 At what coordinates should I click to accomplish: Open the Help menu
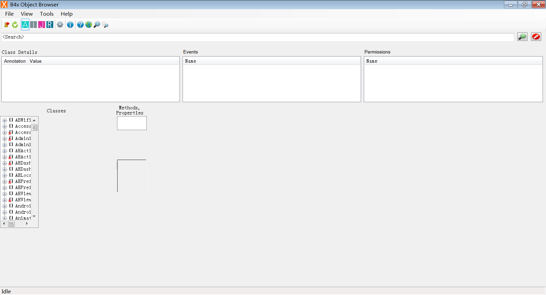(x=67, y=14)
